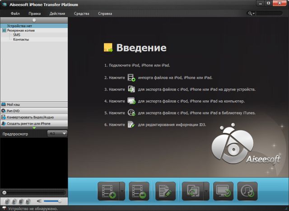Click the stop button in preview controls
Screen dimensions: 289x211
21,201
